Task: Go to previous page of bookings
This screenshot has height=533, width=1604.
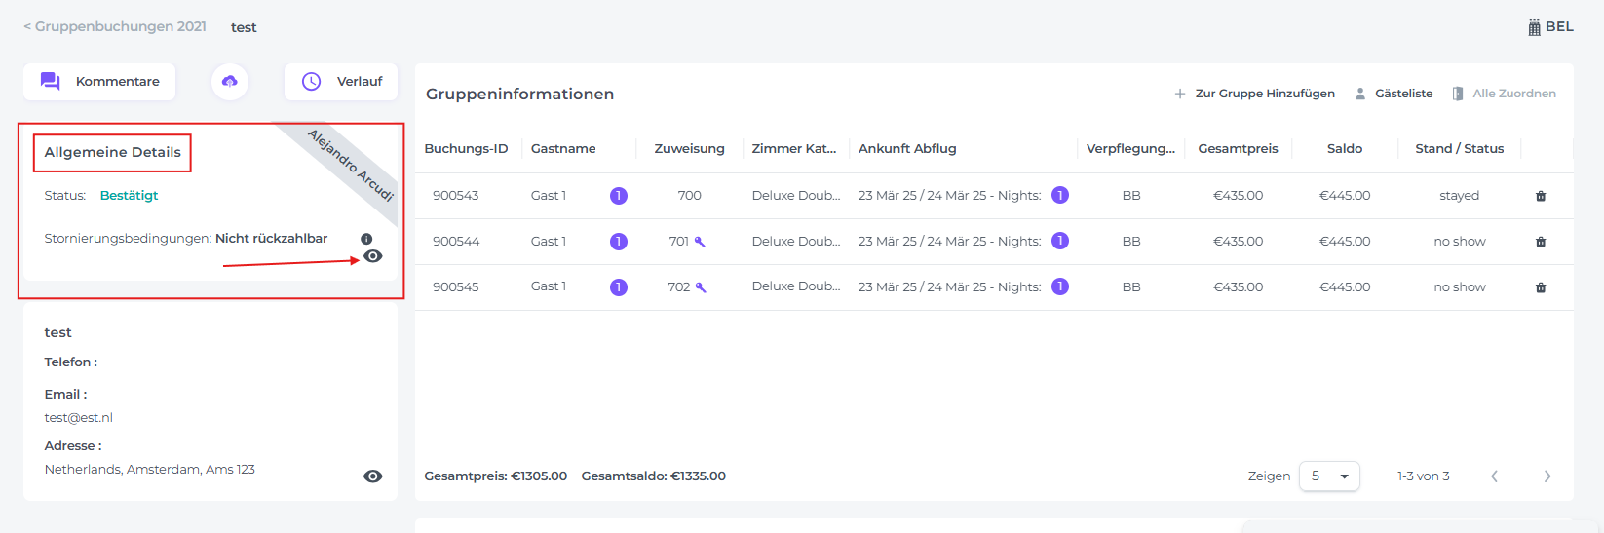Action: point(1494,476)
